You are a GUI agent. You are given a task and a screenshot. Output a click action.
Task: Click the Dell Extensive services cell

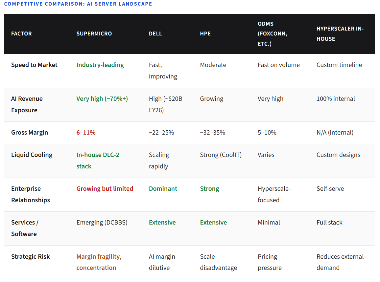162,223
